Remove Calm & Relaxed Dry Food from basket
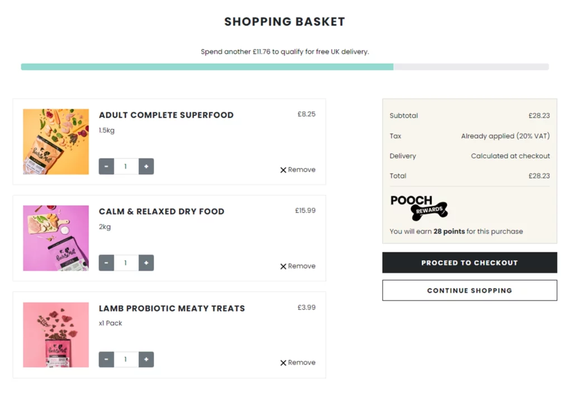This screenshot has width=572, height=396. coord(298,266)
